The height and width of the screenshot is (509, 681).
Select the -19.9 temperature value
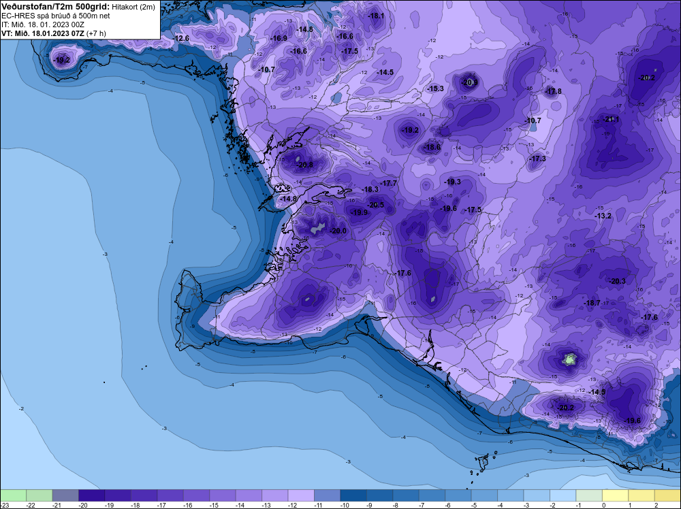point(360,212)
